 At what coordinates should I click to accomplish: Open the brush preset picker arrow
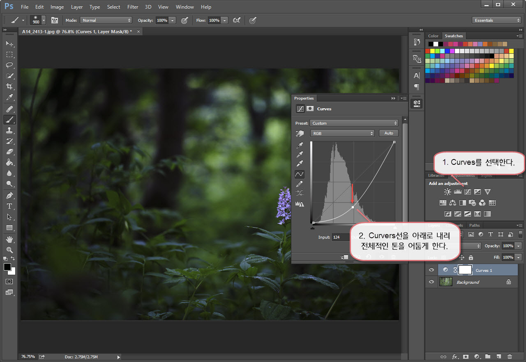coord(44,20)
